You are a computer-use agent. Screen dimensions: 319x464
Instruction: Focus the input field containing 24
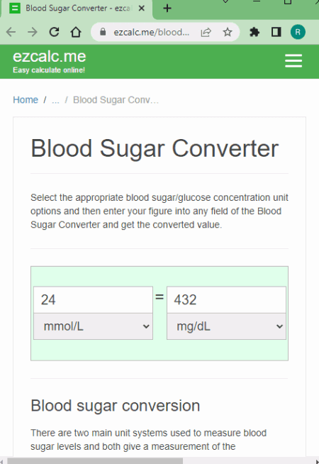point(93,300)
